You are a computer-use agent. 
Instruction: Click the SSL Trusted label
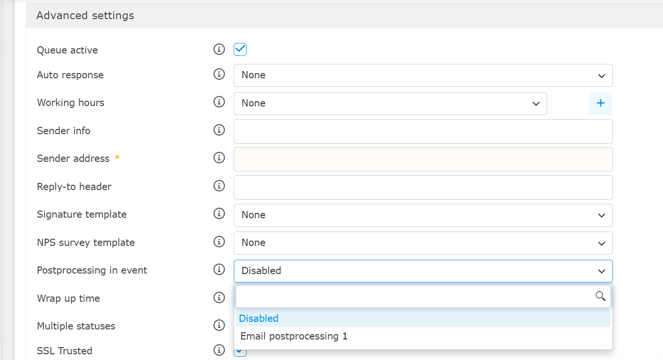click(x=64, y=351)
